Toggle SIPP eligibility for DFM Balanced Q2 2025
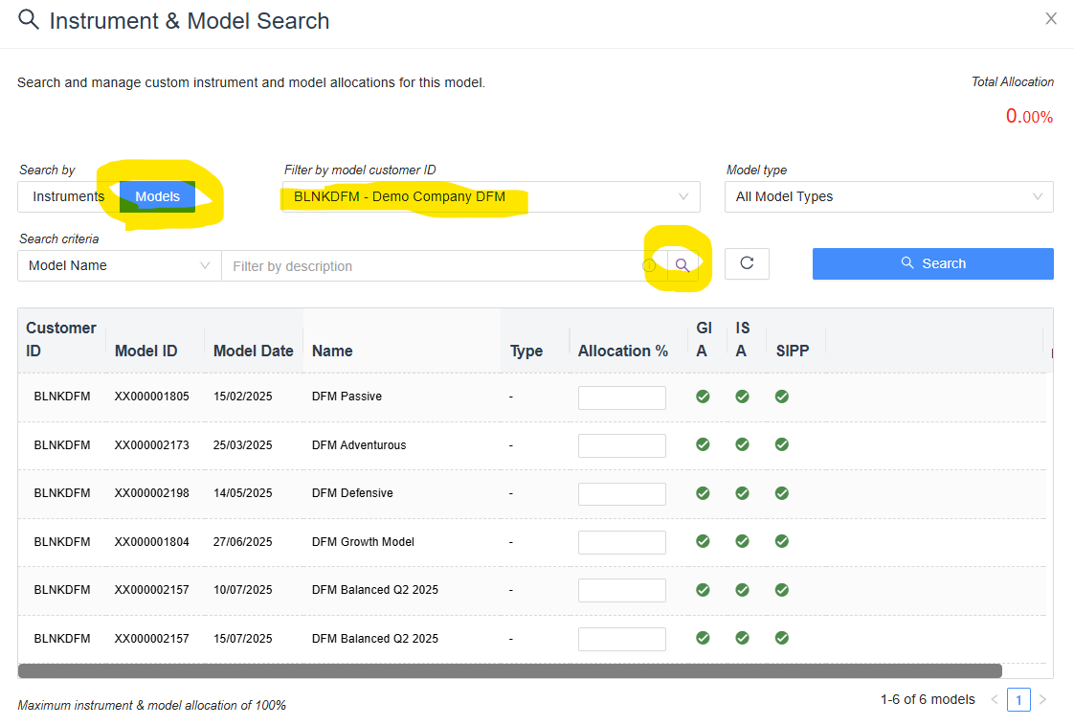The width and height of the screenshot is (1074, 726). pyautogui.click(x=782, y=589)
